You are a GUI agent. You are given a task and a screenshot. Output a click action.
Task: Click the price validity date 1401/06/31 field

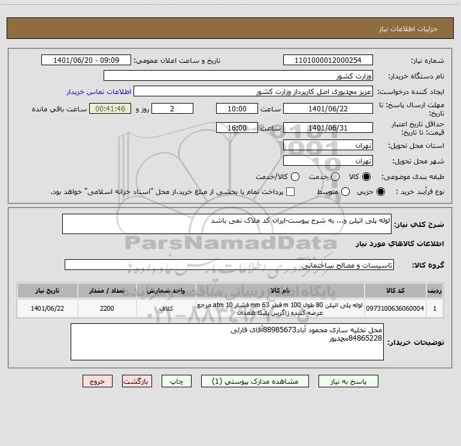(328, 128)
